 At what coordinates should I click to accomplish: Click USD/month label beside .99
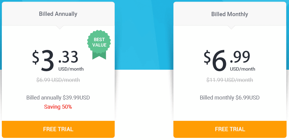tap(242, 69)
